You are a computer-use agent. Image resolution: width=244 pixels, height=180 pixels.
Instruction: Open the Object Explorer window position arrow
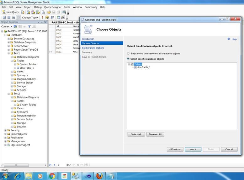[x=38, y=22]
